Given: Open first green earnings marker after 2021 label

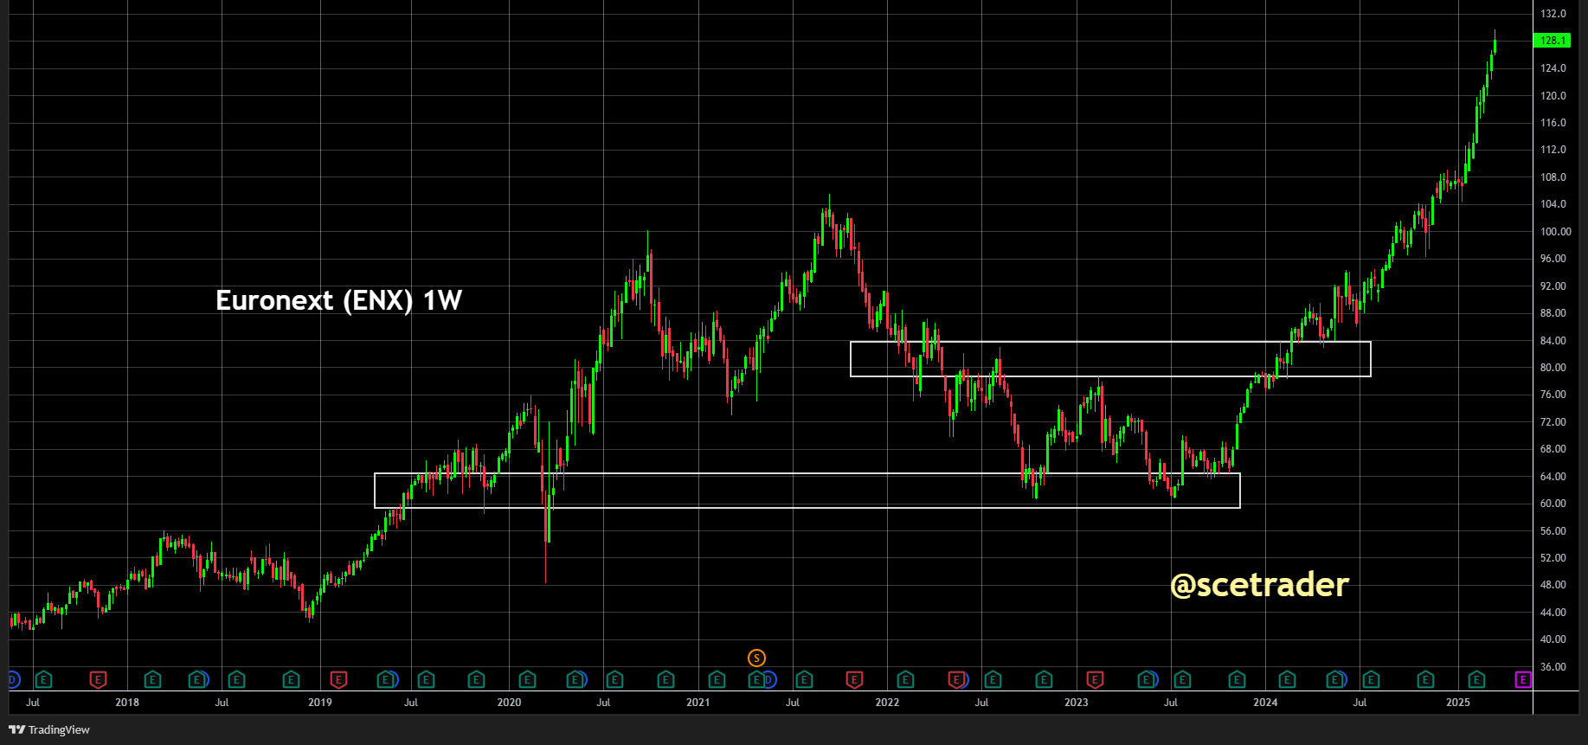Looking at the screenshot, I should click(717, 680).
